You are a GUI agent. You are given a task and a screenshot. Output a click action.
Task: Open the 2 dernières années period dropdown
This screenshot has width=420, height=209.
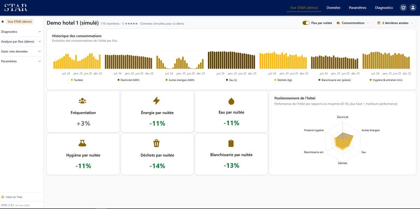pos(395,23)
